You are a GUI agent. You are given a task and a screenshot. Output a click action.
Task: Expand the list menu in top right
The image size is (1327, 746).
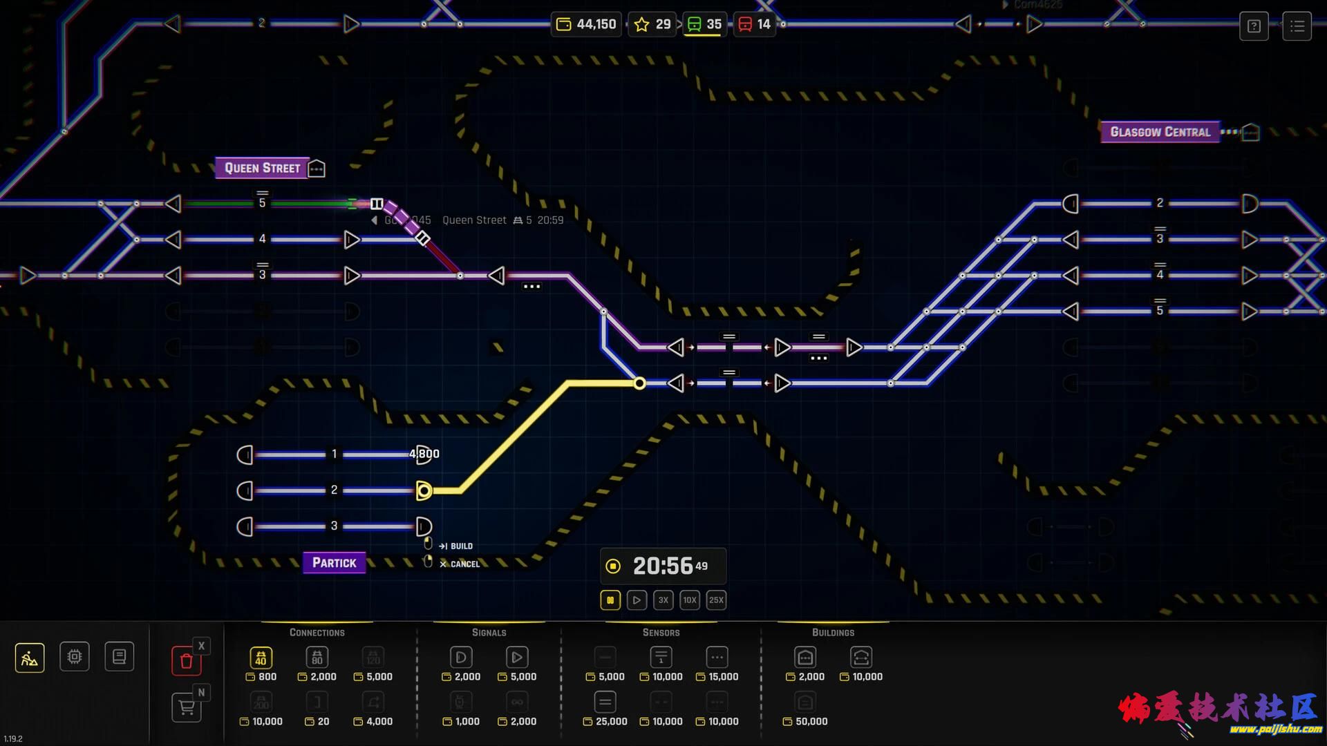(1297, 26)
